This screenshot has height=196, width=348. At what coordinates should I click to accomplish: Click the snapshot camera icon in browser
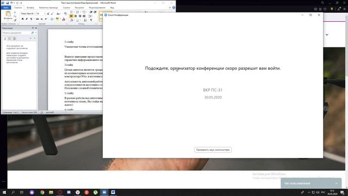coord(315,9)
